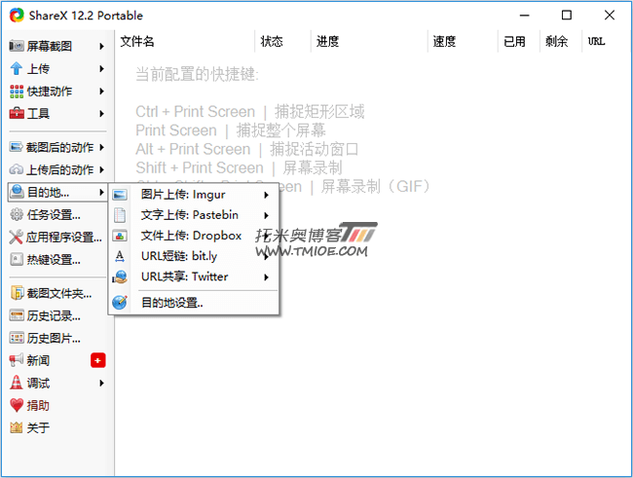Click the screenshot folder icon
This screenshot has width=633, height=478.
coord(17,293)
